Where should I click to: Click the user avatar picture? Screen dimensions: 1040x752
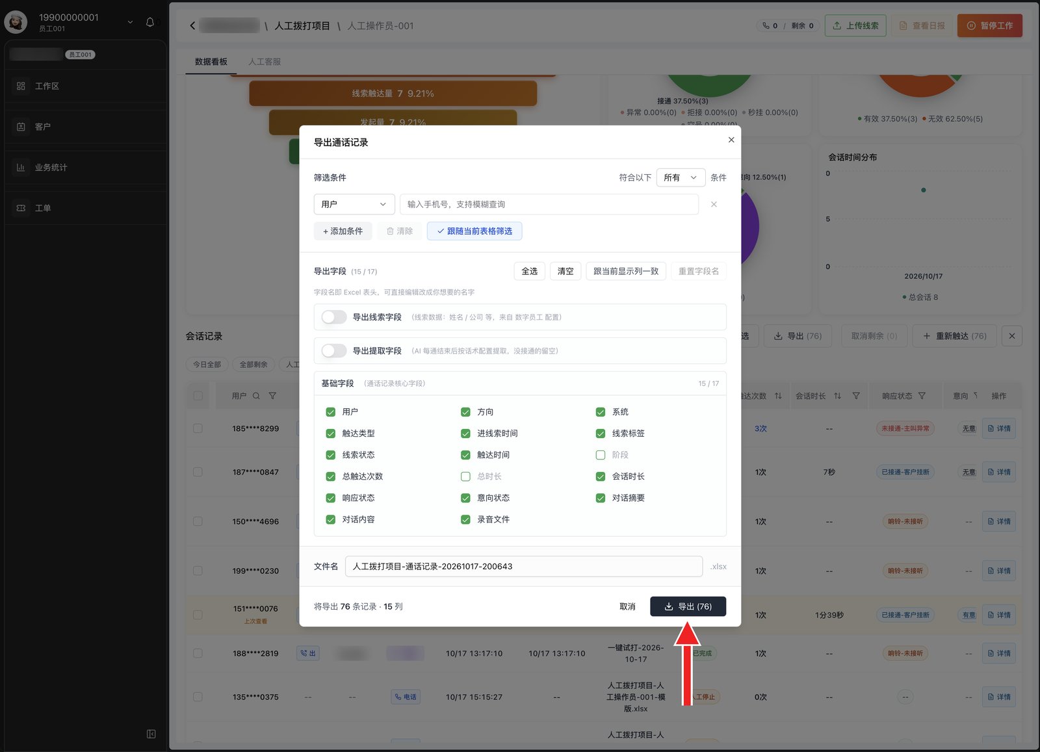(16, 22)
